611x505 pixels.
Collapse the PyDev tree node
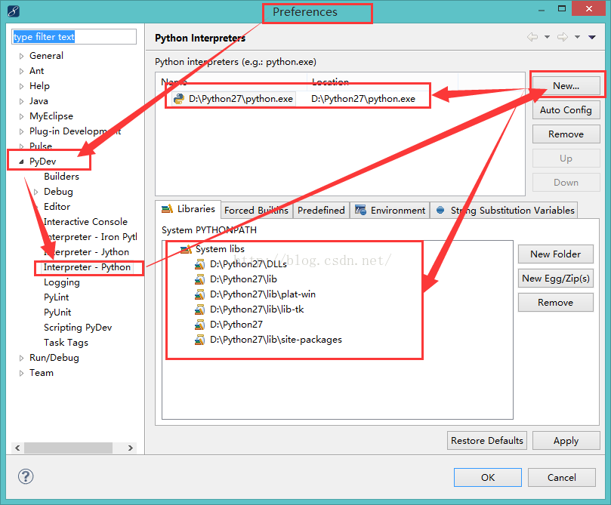tap(21, 162)
